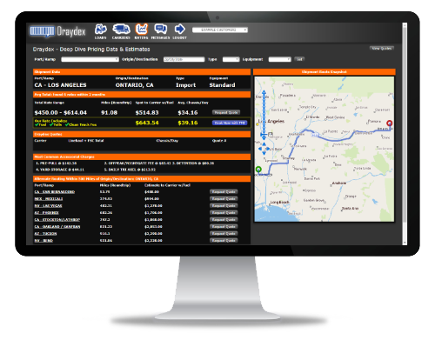The image size is (435, 340).
Task: Click the Deep Dive Pricing Data title
Action: (x=91, y=50)
